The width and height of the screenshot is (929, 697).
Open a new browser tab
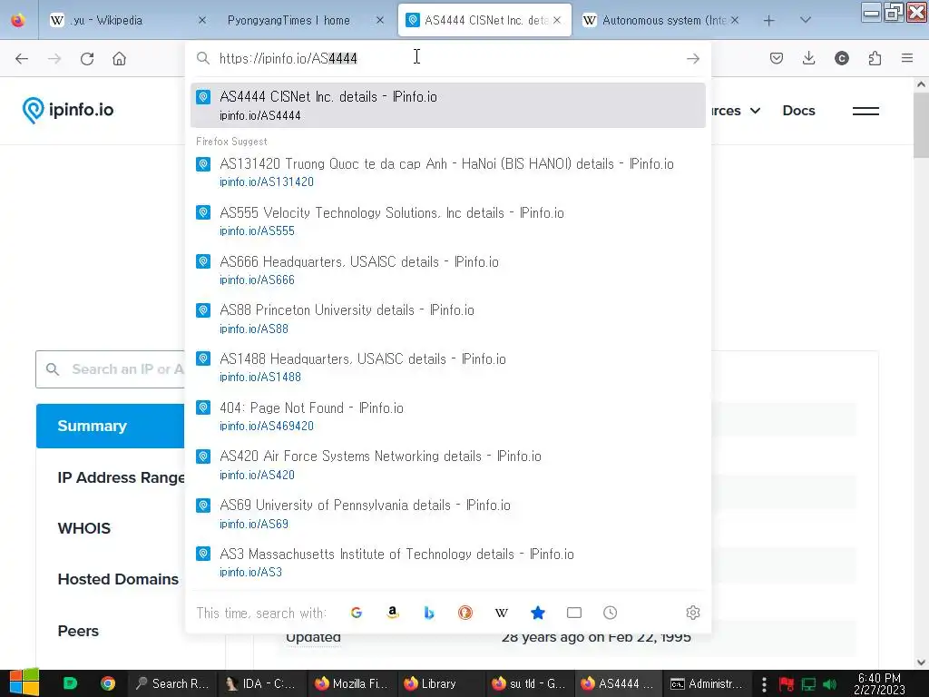click(x=768, y=21)
